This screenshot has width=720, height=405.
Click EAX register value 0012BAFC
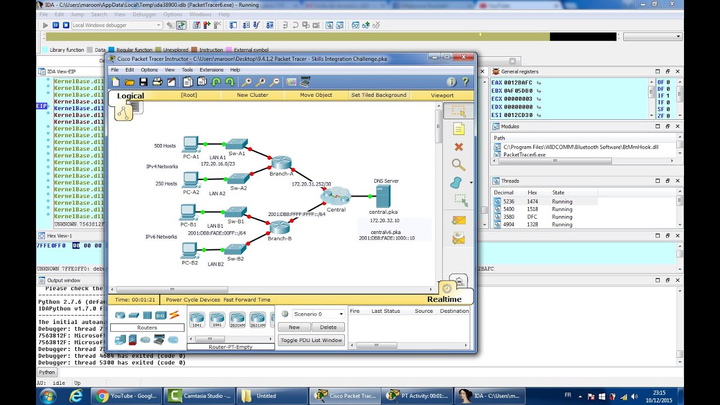click(x=518, y=82)
